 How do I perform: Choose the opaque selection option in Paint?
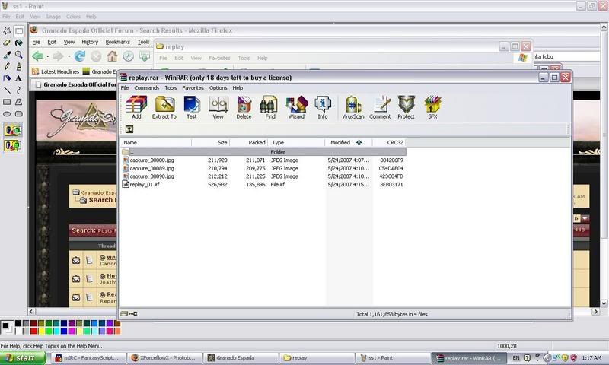13,130
